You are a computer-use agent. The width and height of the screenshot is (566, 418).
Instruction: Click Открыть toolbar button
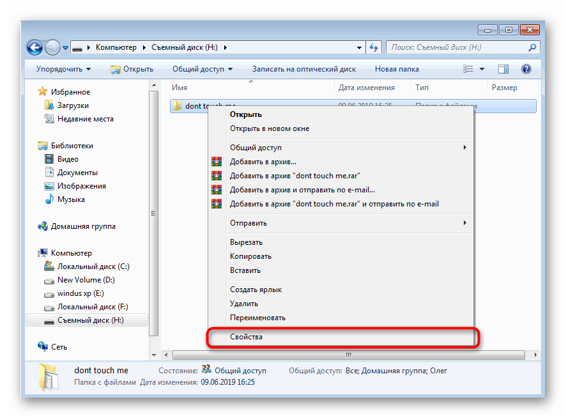[x=132, y=69]
